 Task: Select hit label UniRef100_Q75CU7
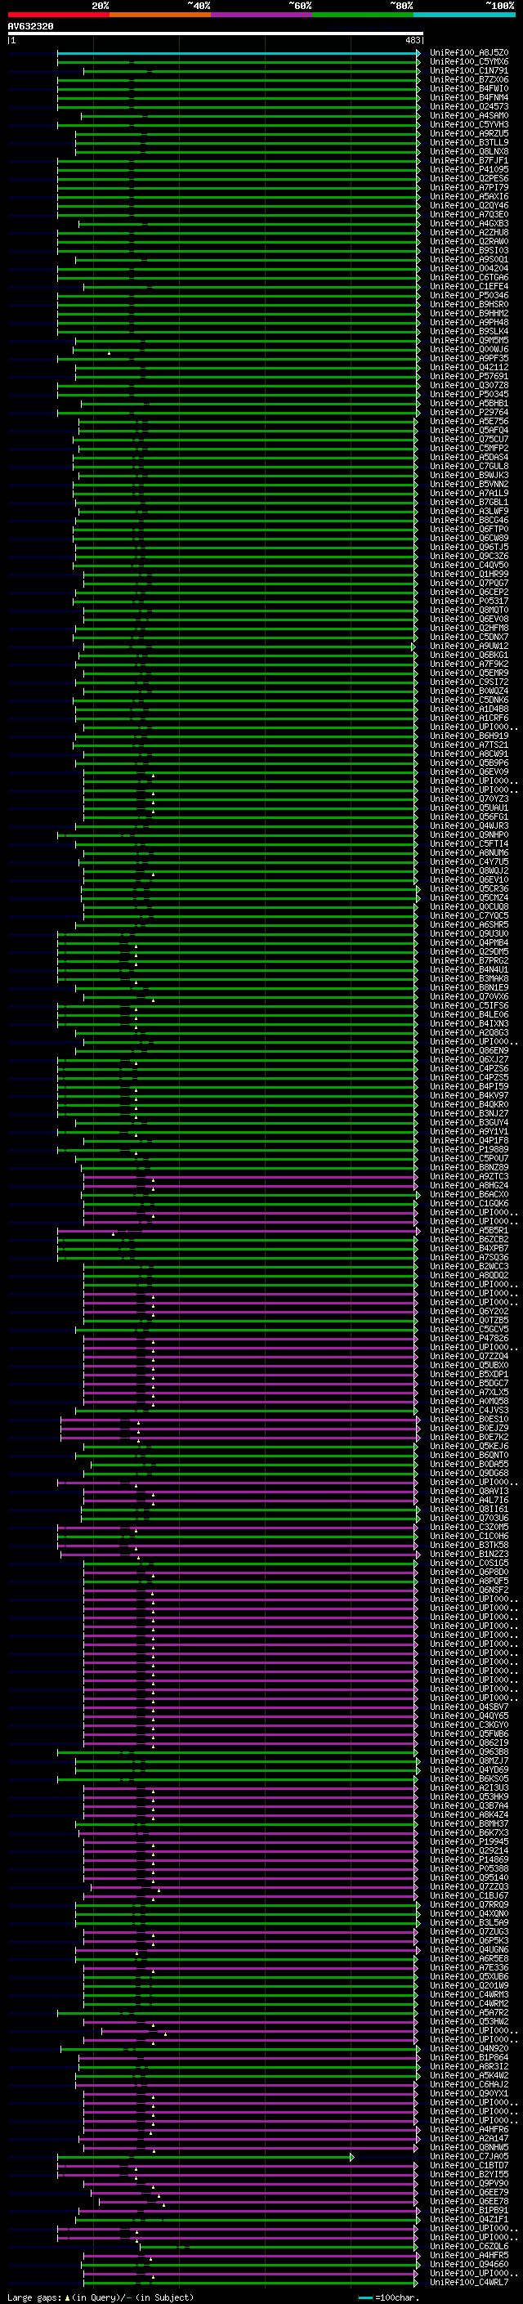pyautogui.click(x=469, y=439)
